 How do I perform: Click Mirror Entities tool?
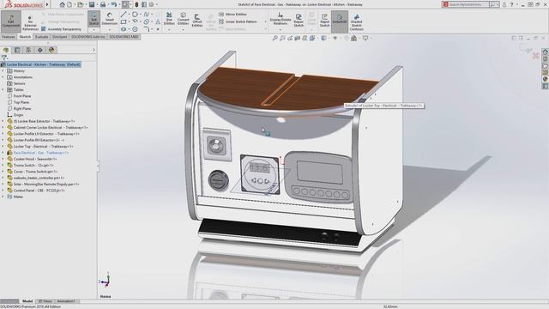pos(232,15)
